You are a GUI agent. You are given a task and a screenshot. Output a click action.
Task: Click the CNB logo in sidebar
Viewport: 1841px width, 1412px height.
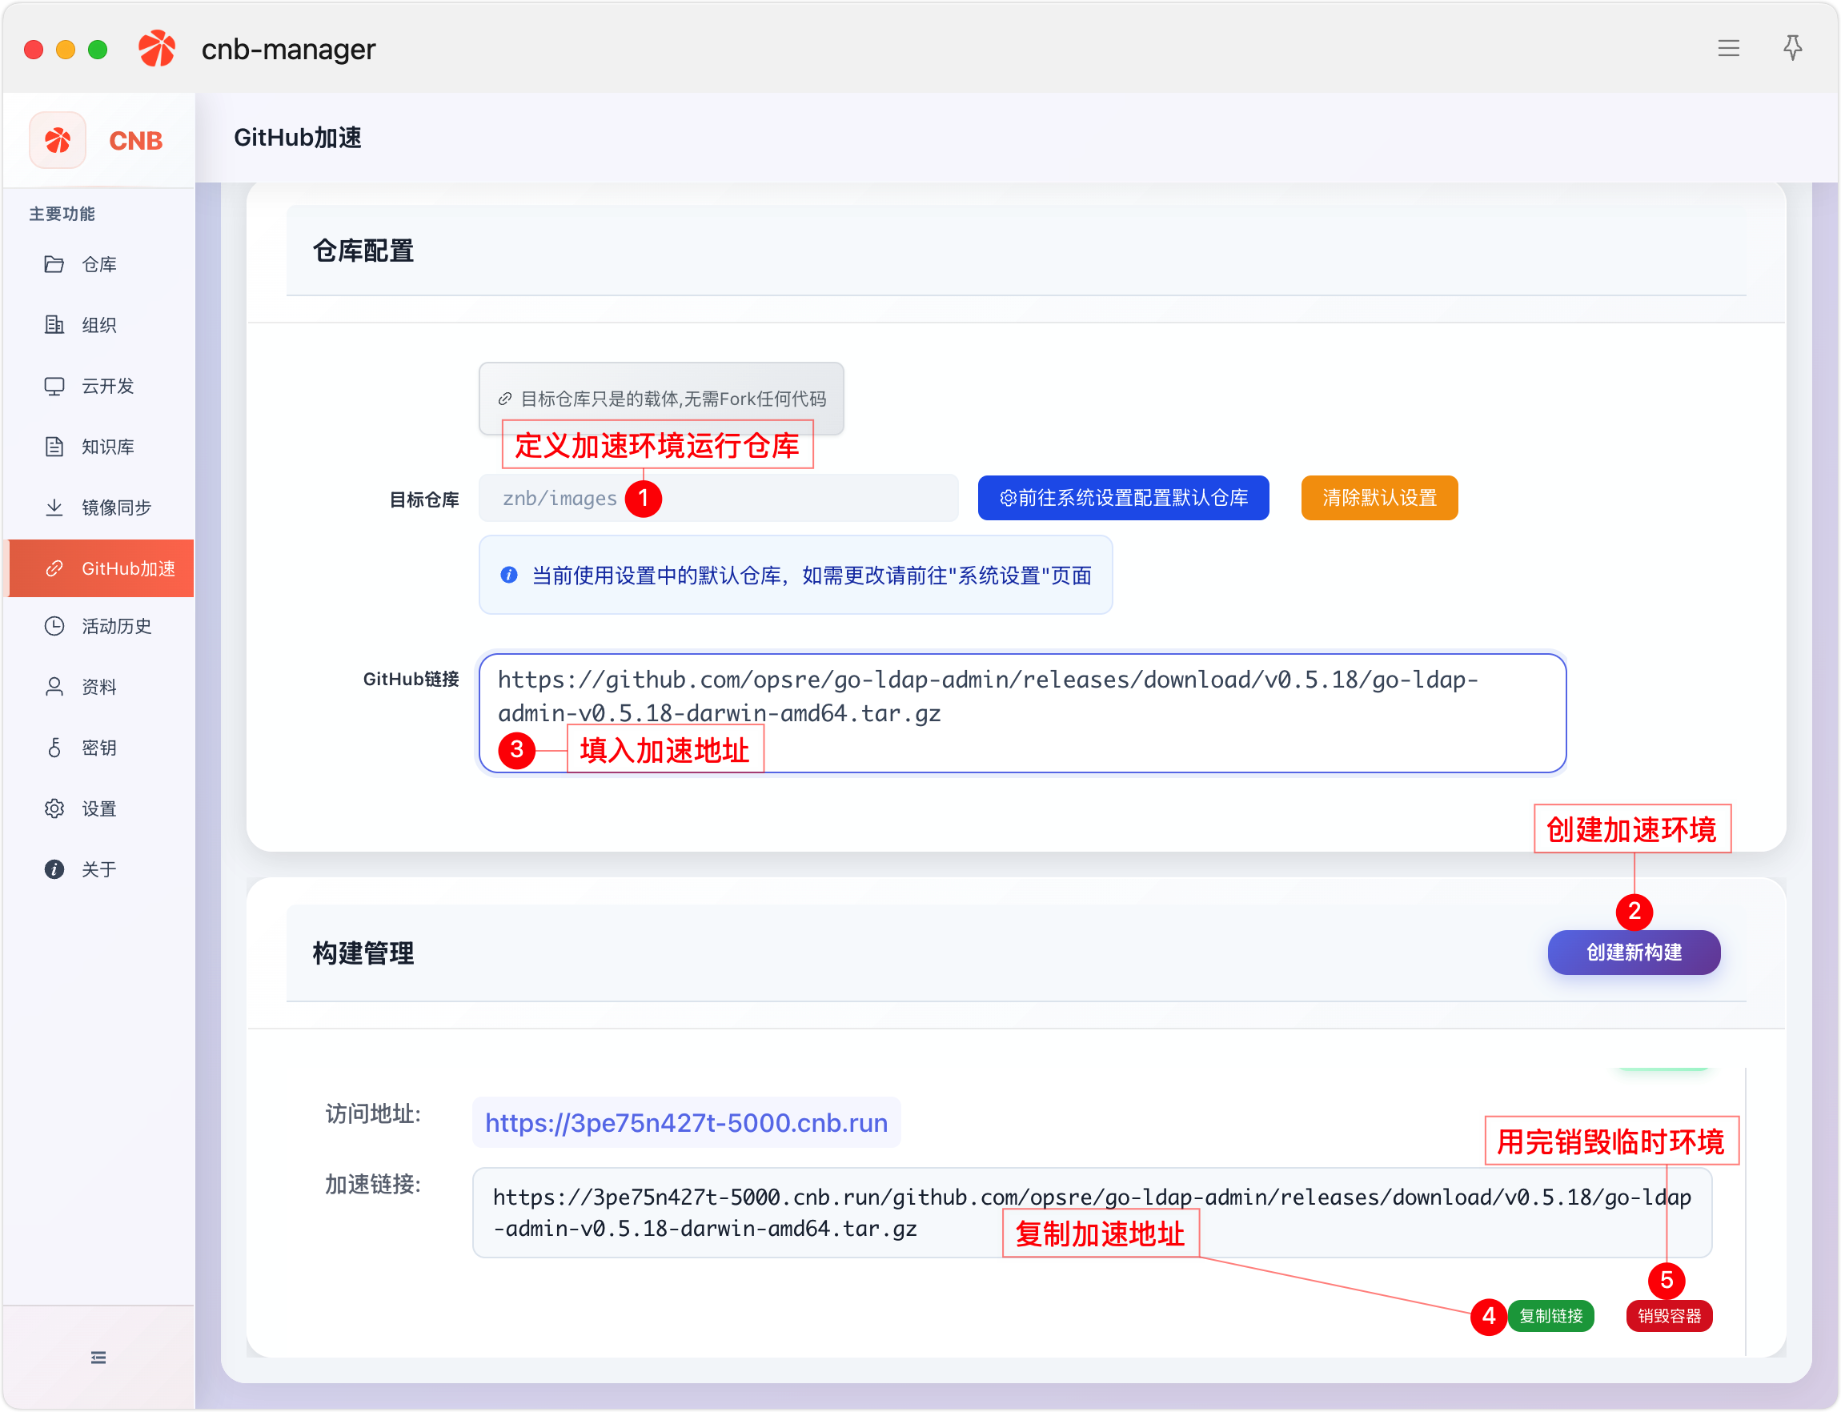click(58, 140)
